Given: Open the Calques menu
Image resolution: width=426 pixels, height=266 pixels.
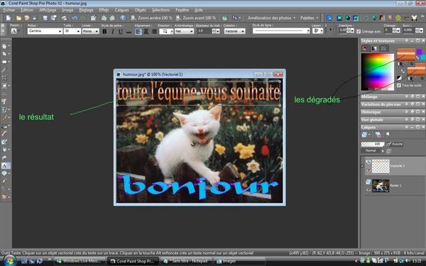Looking at the screenshot, I should pos(121,10).
